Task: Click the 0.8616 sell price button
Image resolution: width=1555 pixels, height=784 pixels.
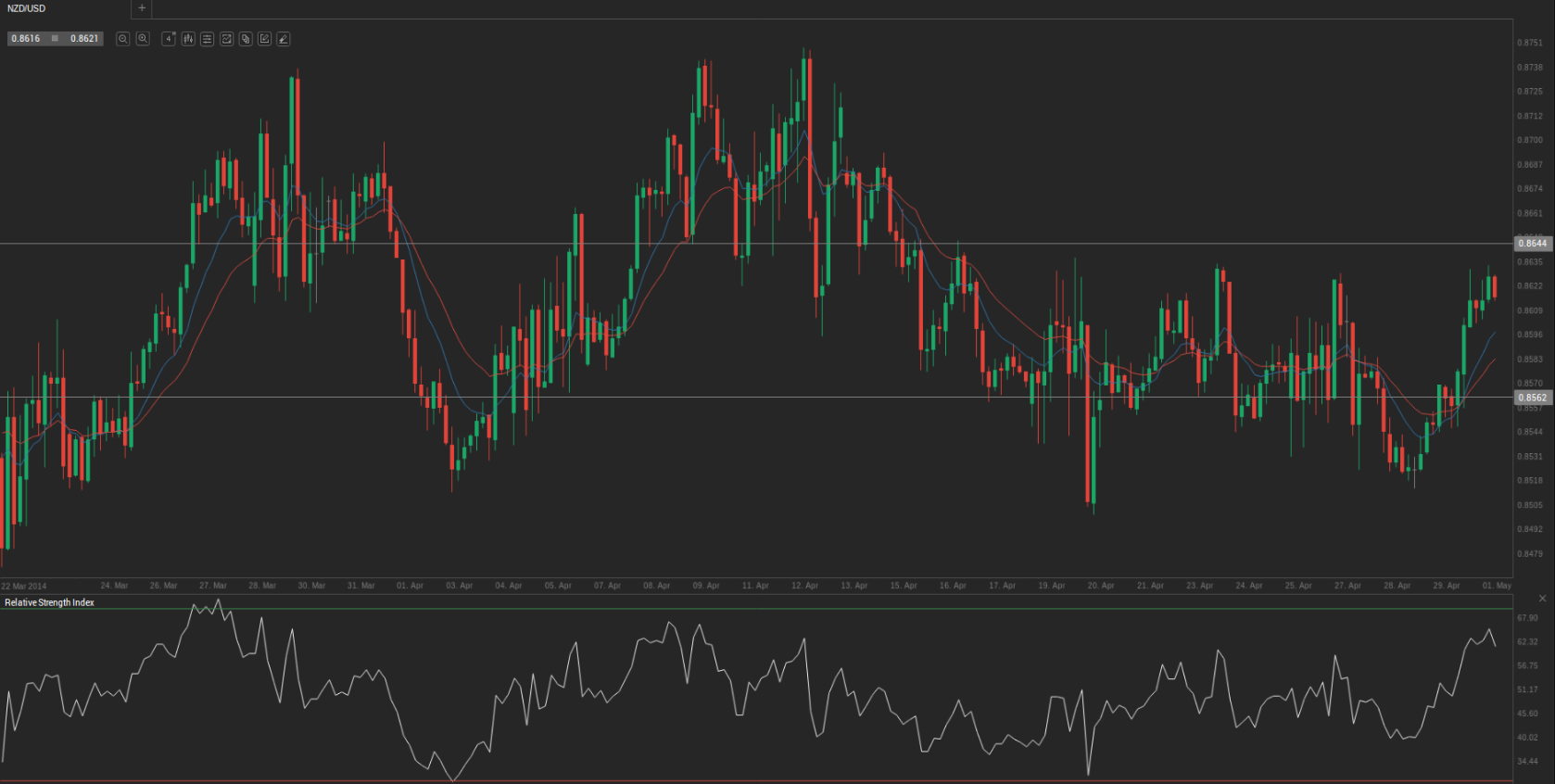Action: point(26,39)
